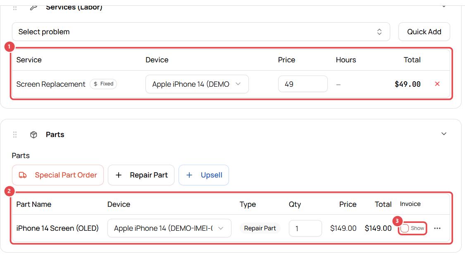Collapse the Services (Labor) section chevron
The height and width of the screenshot is (258, 465).
(444, 6)
